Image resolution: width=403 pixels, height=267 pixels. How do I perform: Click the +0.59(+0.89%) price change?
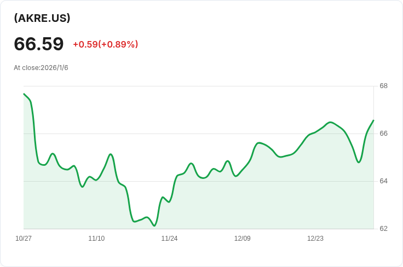point(105,44)
